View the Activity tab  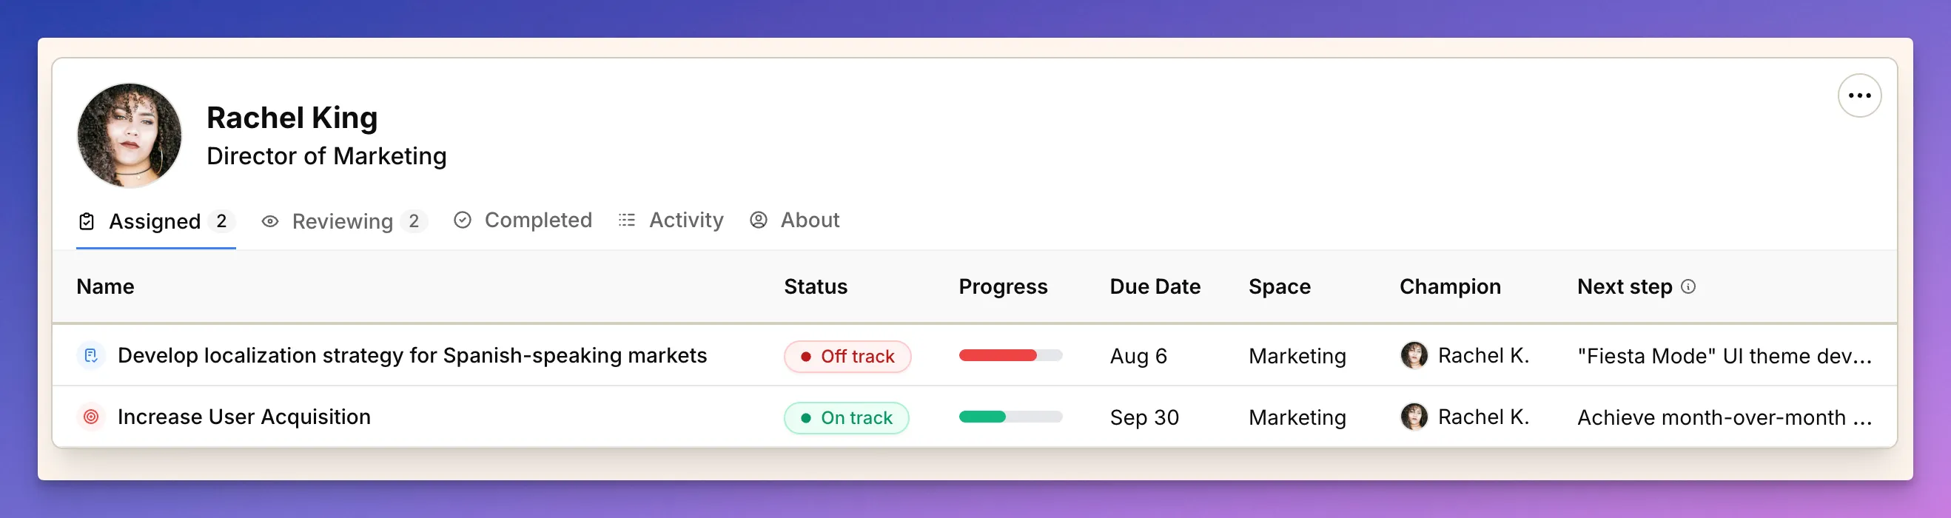(685, 220)
